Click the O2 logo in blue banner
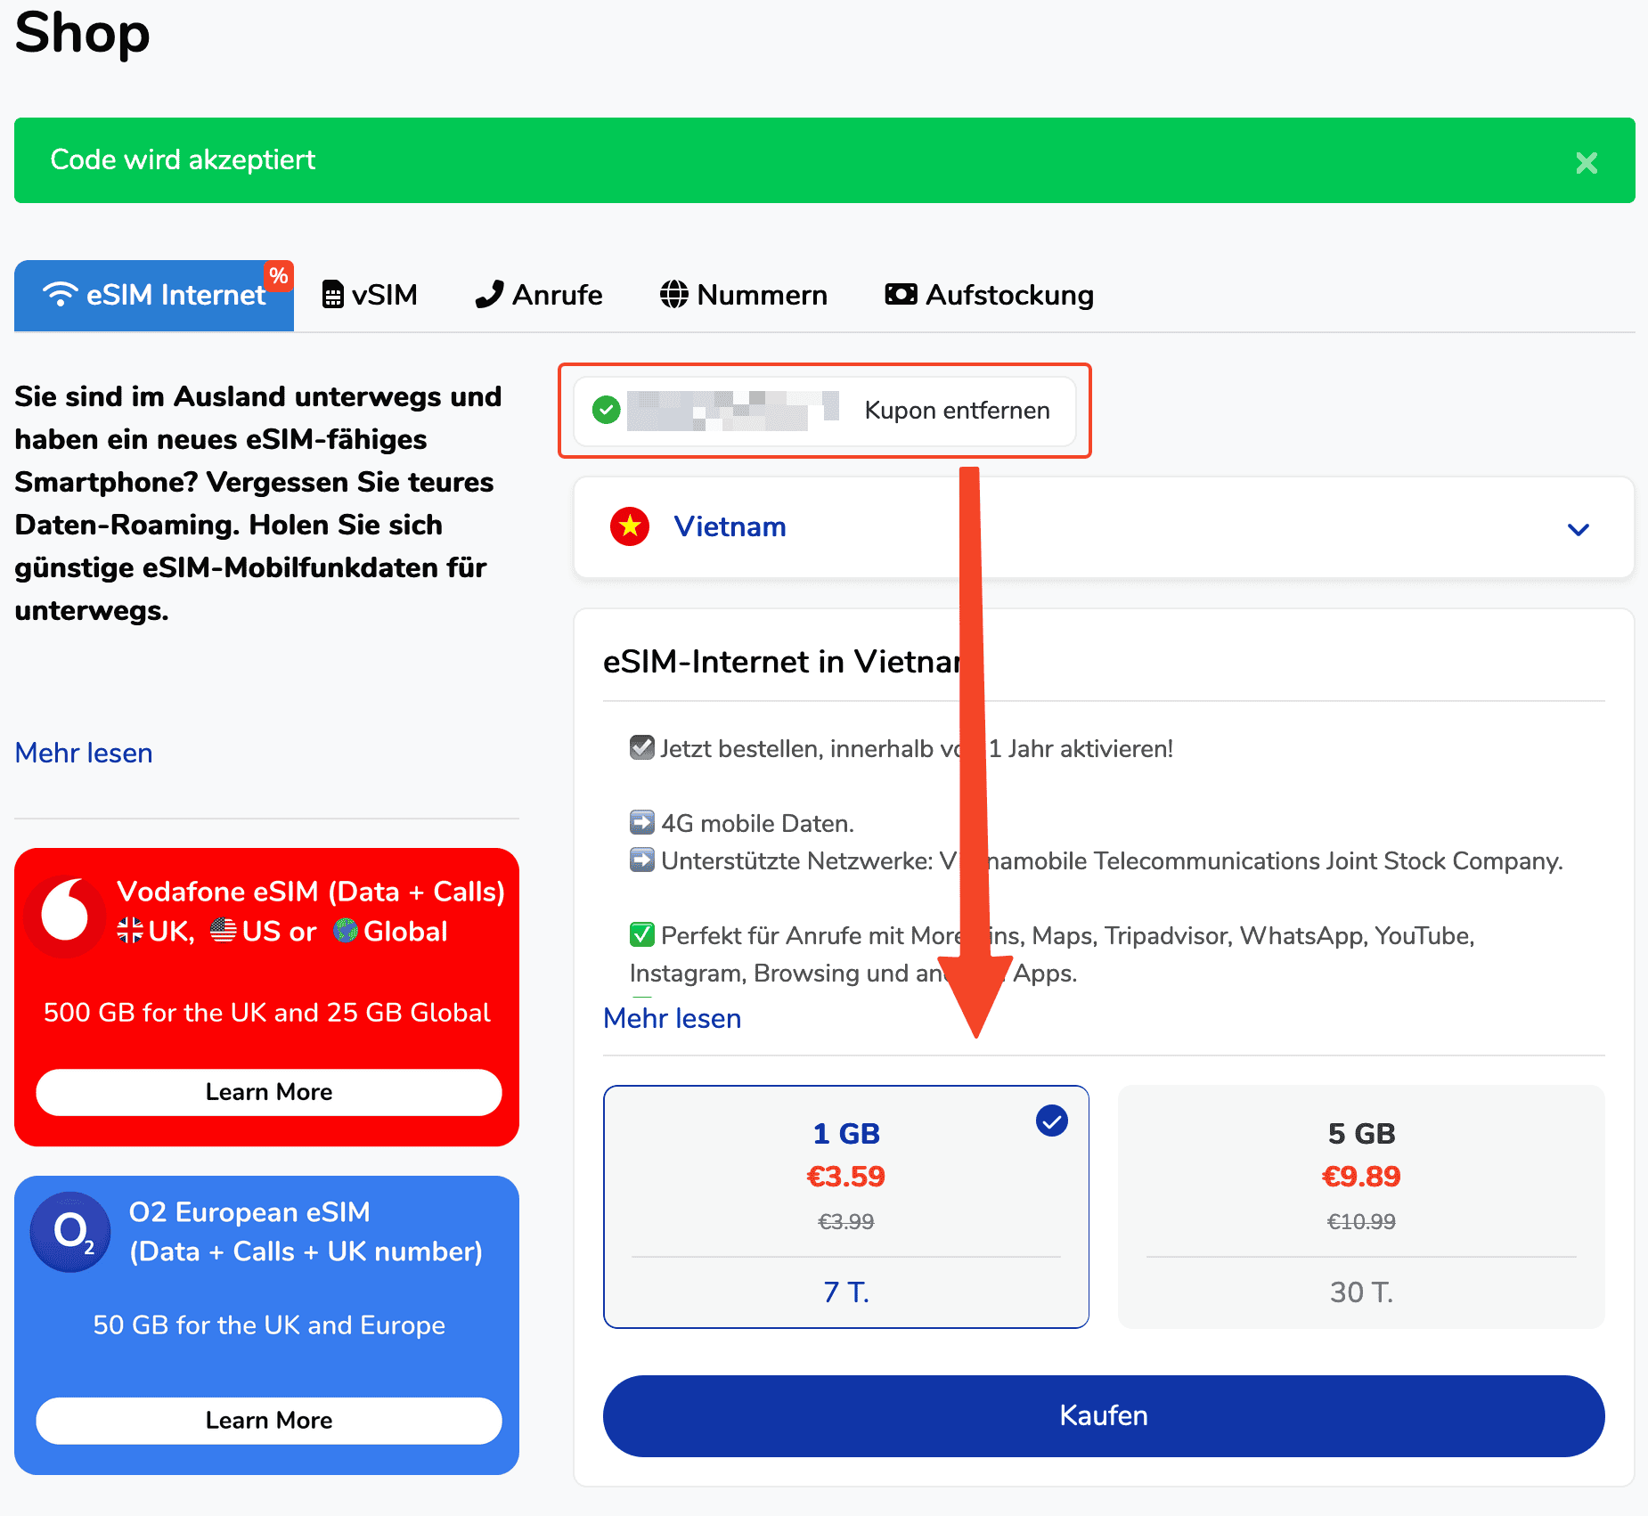 click(x=71, y=1232)
